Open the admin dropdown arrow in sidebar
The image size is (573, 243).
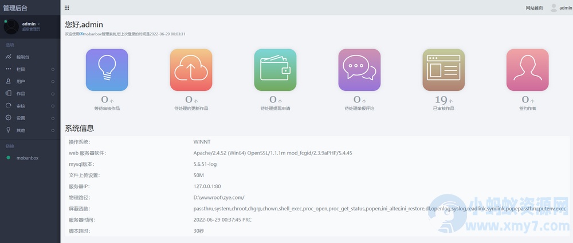coord(39,25)
